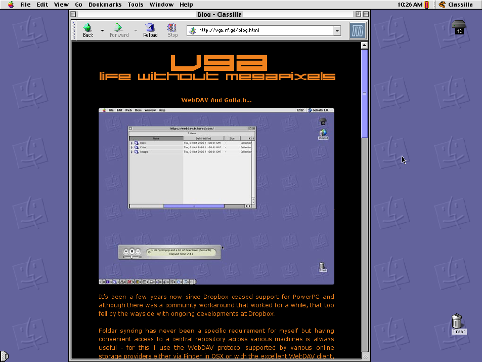Open the File menu
This screenshot has width=482, height=362.
point(25,5)
